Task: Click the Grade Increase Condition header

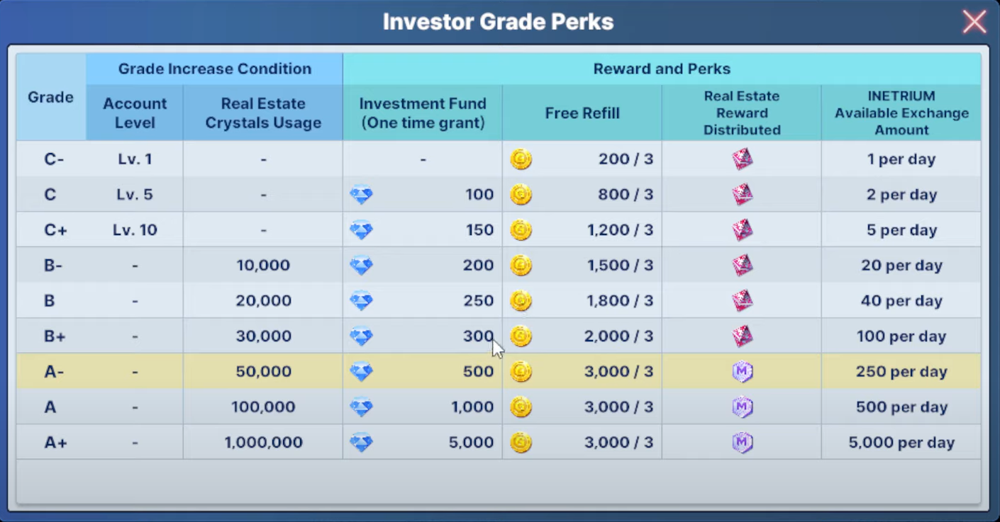Action: click(x=214, y=69)
